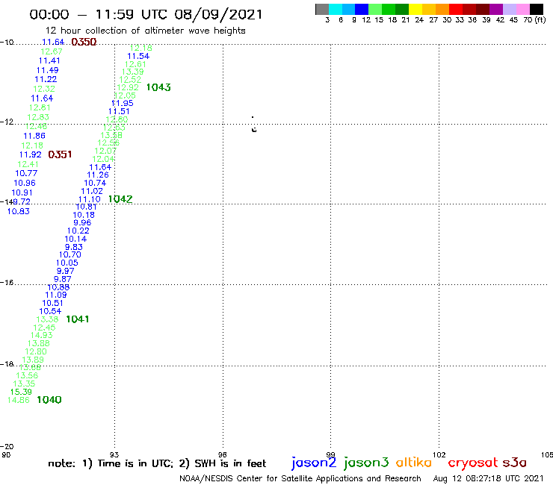This screenshot has width=553, height=485.
Task: Click the wave height value 11.95
Action: point(123,103)
